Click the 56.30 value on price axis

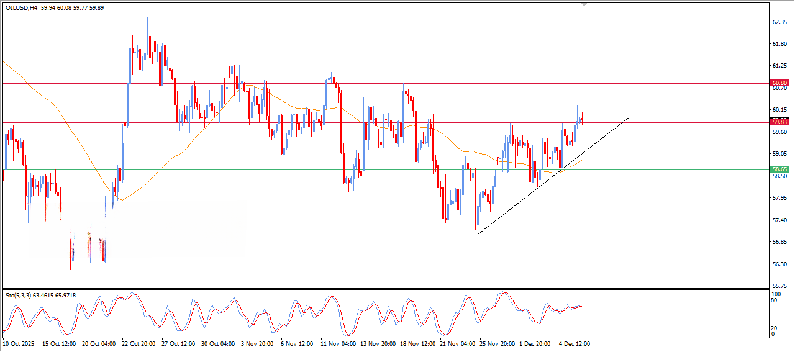tap(779, 264)
